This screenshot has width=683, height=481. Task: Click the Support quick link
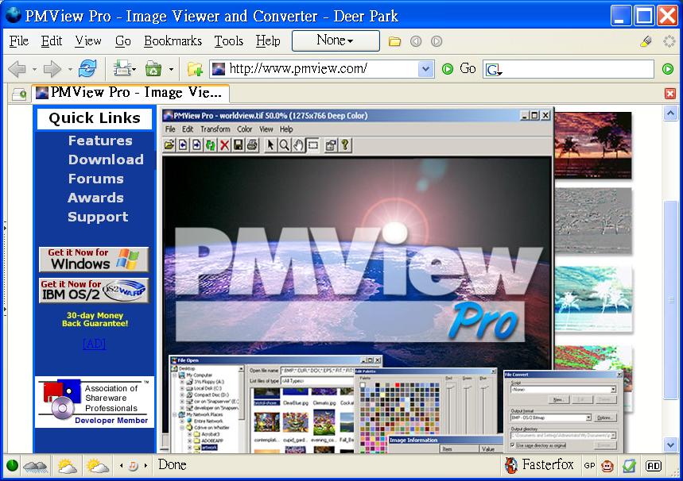point(98,217)
